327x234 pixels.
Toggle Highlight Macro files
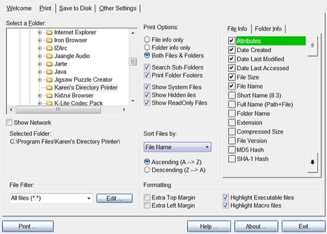point(226,205)
